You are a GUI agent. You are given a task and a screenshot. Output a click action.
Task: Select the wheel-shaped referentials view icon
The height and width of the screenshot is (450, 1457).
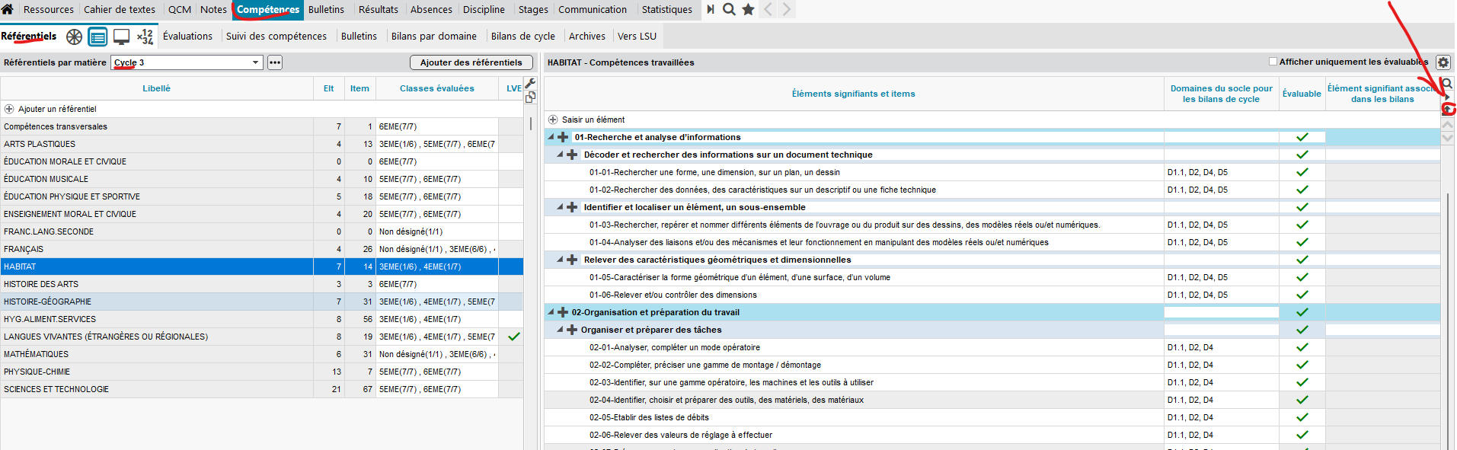74,37
